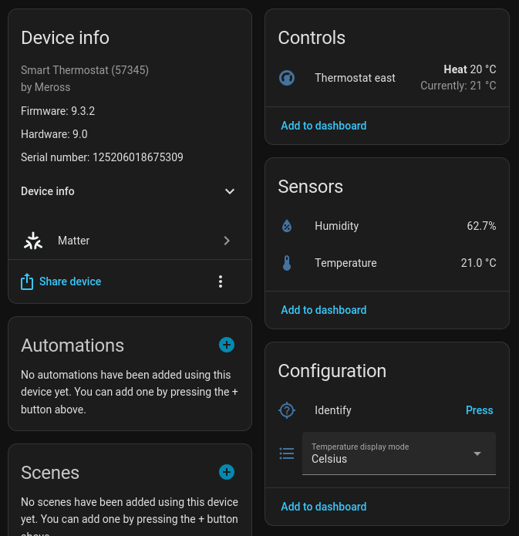Image resolution: width=519 pixels, height=536 pixels.
Task: Click the Matter integration logo icon
Action: pos(33,241)
